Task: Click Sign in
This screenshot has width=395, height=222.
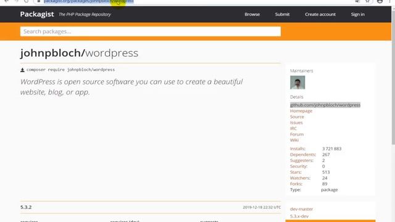Action: pyautogui.click(x=358, y=14)
